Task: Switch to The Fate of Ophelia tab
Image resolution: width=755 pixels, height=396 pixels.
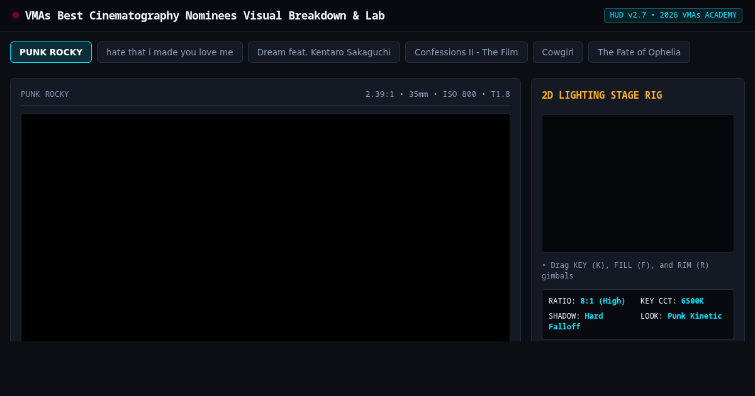Action: tap(639, 52)
